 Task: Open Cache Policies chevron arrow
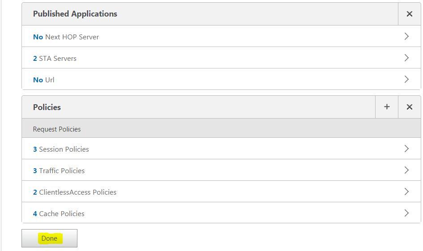pos(406,213)
